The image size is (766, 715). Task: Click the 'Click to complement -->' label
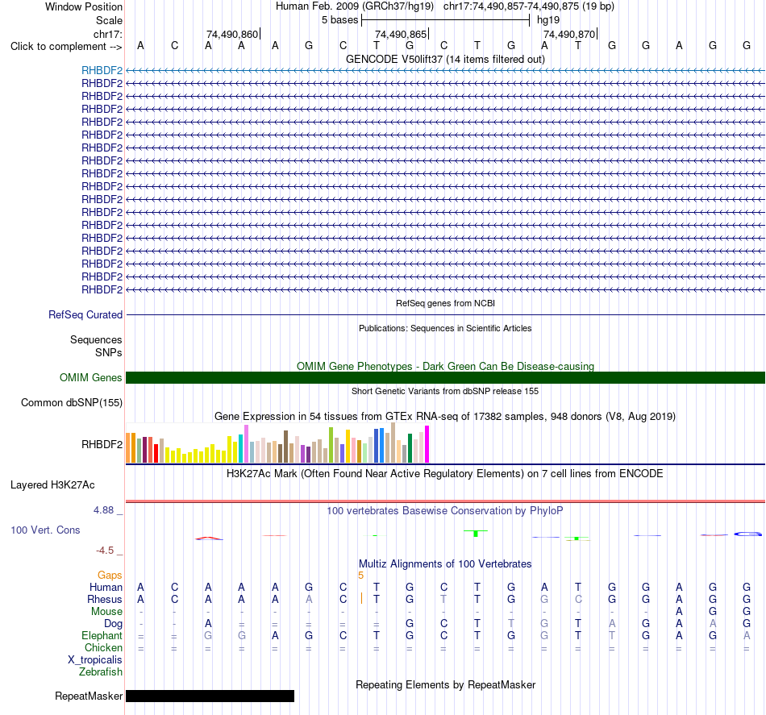coord(66,47)
